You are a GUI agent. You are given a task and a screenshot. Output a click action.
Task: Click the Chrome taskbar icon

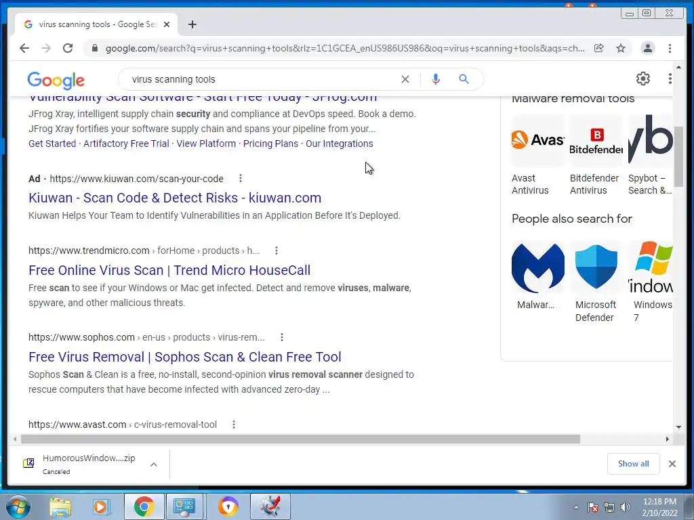pos(144,506)
